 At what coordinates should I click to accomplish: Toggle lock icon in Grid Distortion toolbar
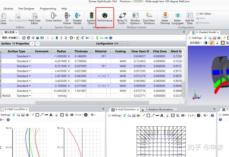(167, 116)
